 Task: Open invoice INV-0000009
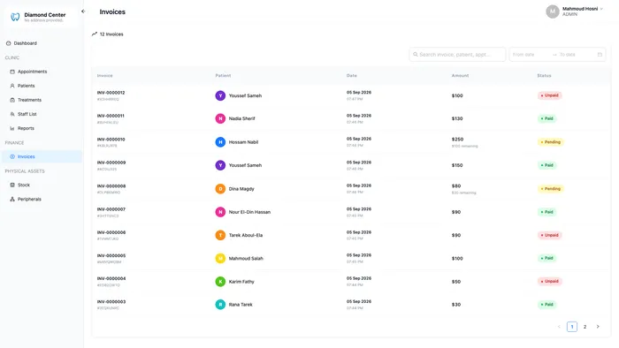pos(111,163)
